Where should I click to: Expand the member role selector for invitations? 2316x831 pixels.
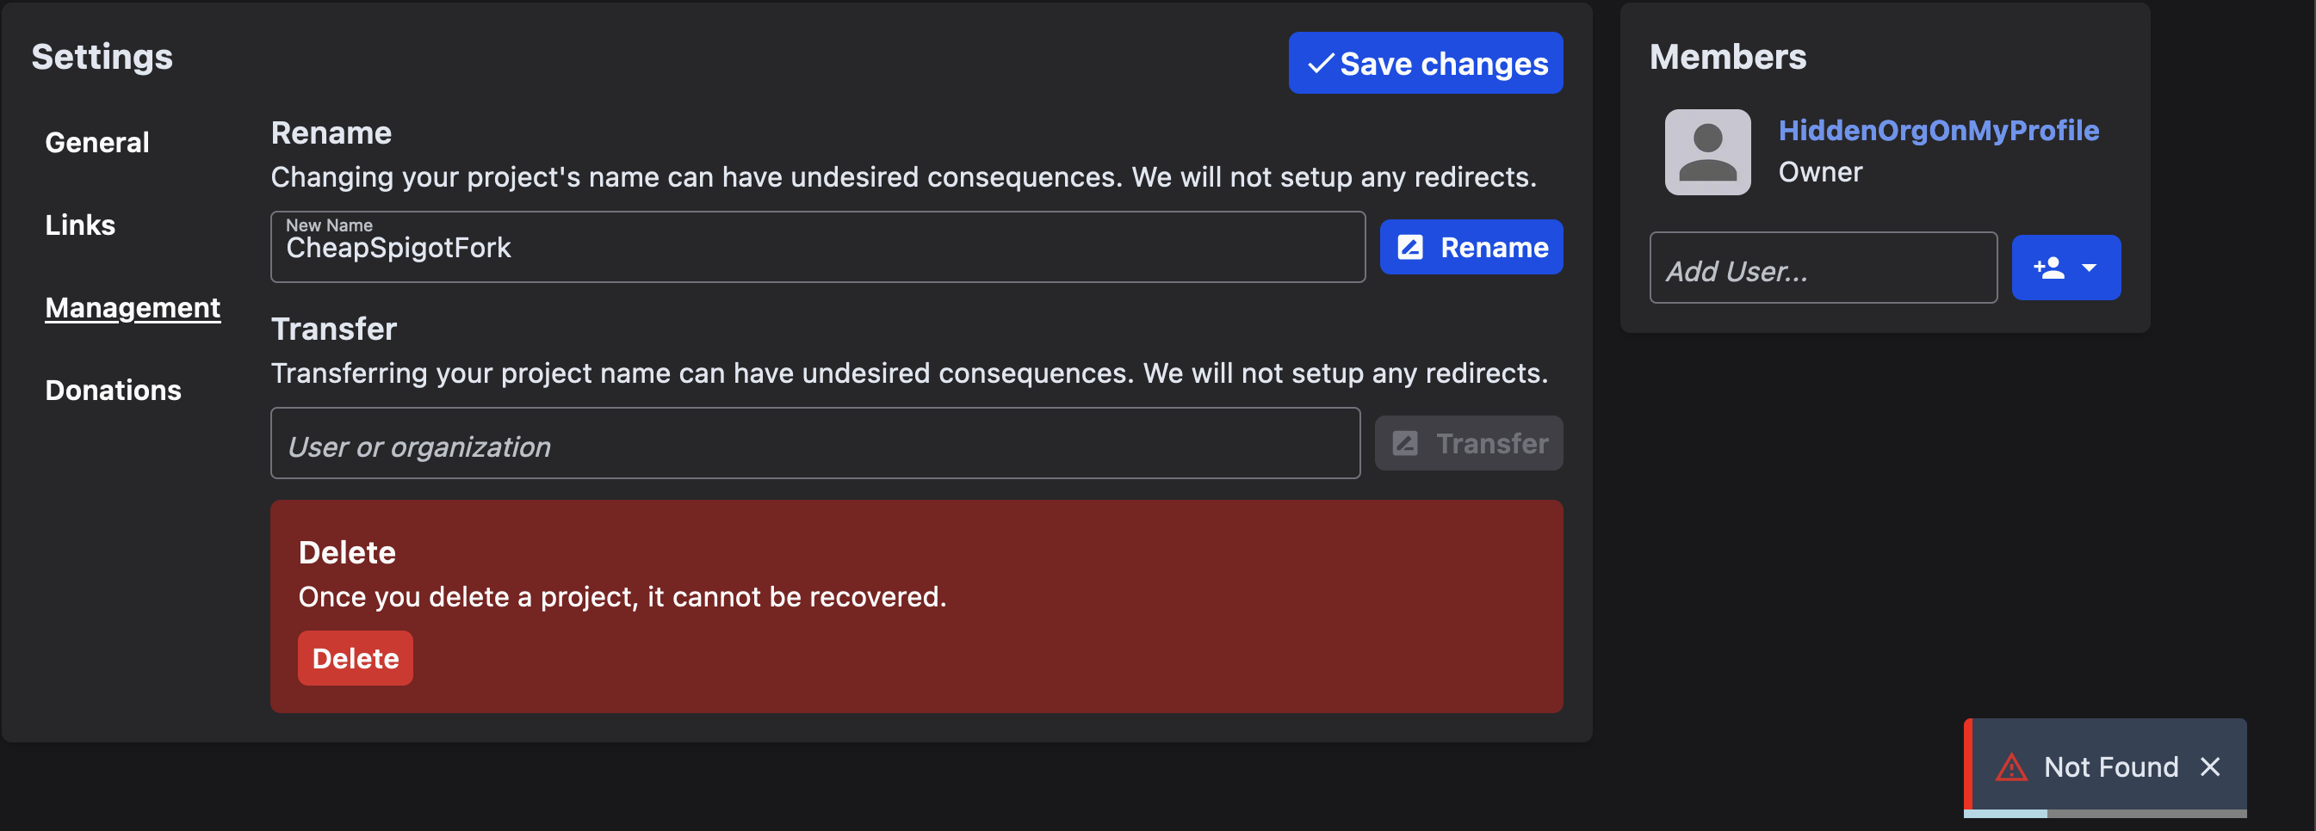click(x=2089, y=266)
